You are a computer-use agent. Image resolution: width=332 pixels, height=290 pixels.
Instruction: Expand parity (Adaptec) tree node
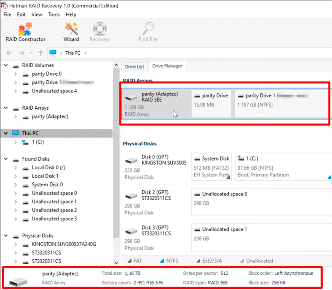tap(16, 116)
